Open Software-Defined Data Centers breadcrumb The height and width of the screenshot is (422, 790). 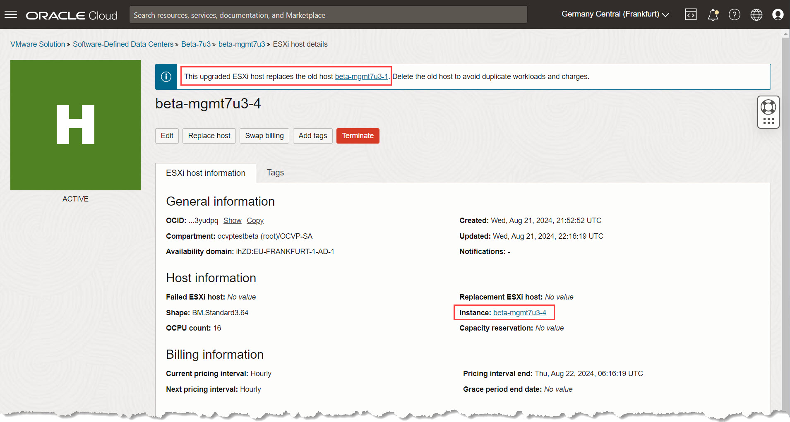click(x=123, y=44)
